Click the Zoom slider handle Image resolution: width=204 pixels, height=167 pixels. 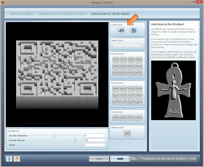tap(55, 145)
